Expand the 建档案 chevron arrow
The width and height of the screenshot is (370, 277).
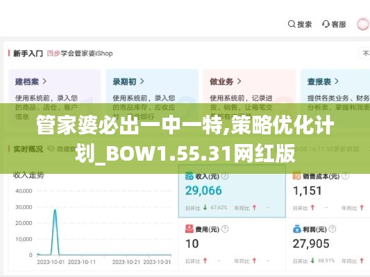(44, 82)
